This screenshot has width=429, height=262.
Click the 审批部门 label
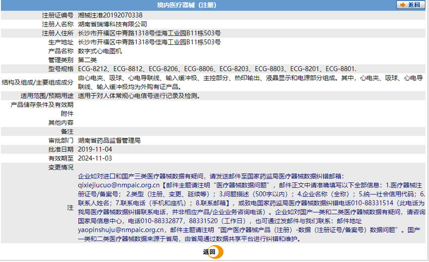tap(61, 140)
